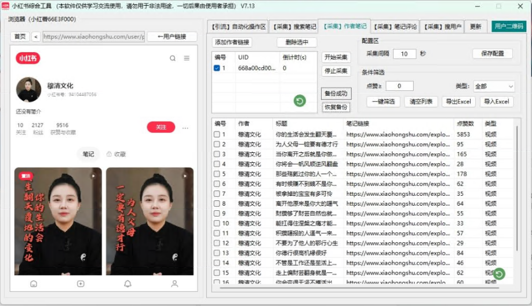Check the checkbox for note row 12
Viewport: 532px width, 307px height.
217,243
